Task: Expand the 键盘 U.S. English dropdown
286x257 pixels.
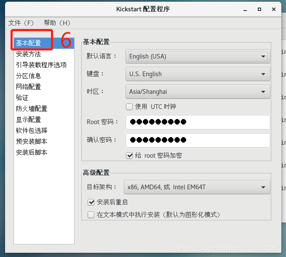Action: pyautogui.click(x=198, y=74)
